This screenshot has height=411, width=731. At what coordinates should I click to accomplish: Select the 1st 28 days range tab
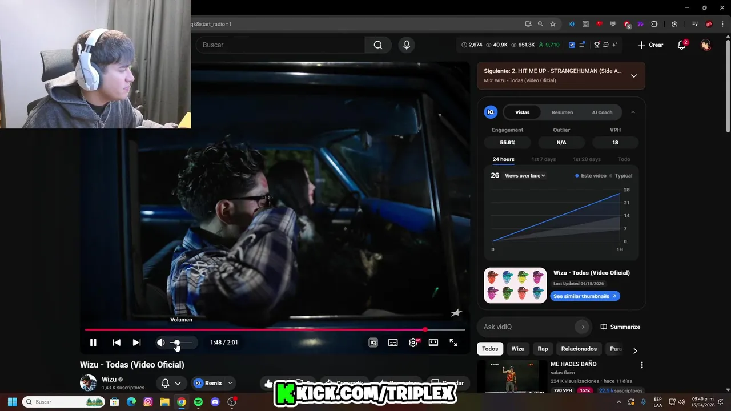(587, 159)
